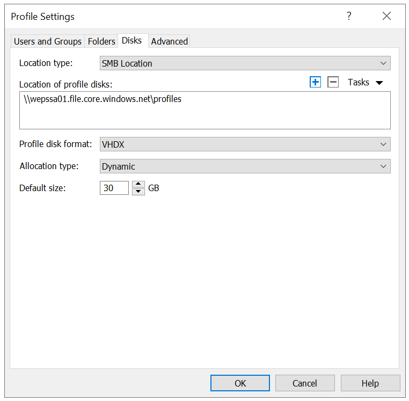Go to the Advanced tab
The height and width of the screenshot is (401, 409).
[x=170, y=41]
